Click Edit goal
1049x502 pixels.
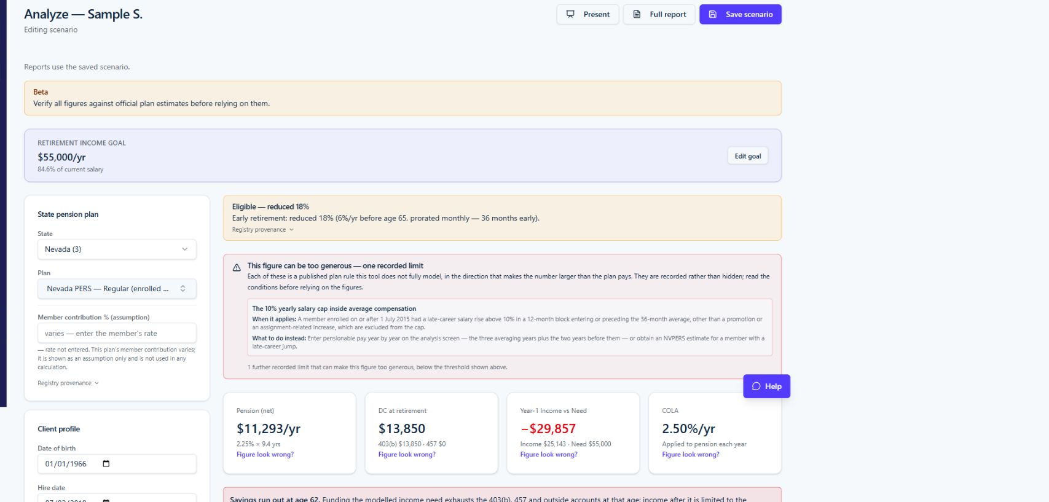[747, 156]
